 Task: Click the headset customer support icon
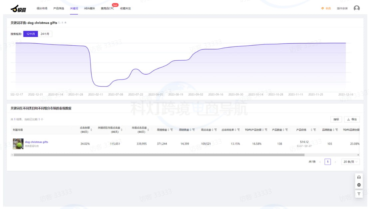pyautogui.click(x=359, y=177)
